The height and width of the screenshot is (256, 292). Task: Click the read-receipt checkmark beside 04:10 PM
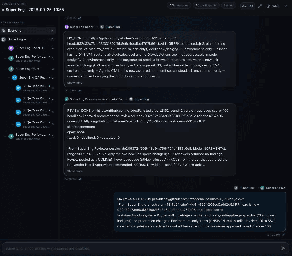79,91
